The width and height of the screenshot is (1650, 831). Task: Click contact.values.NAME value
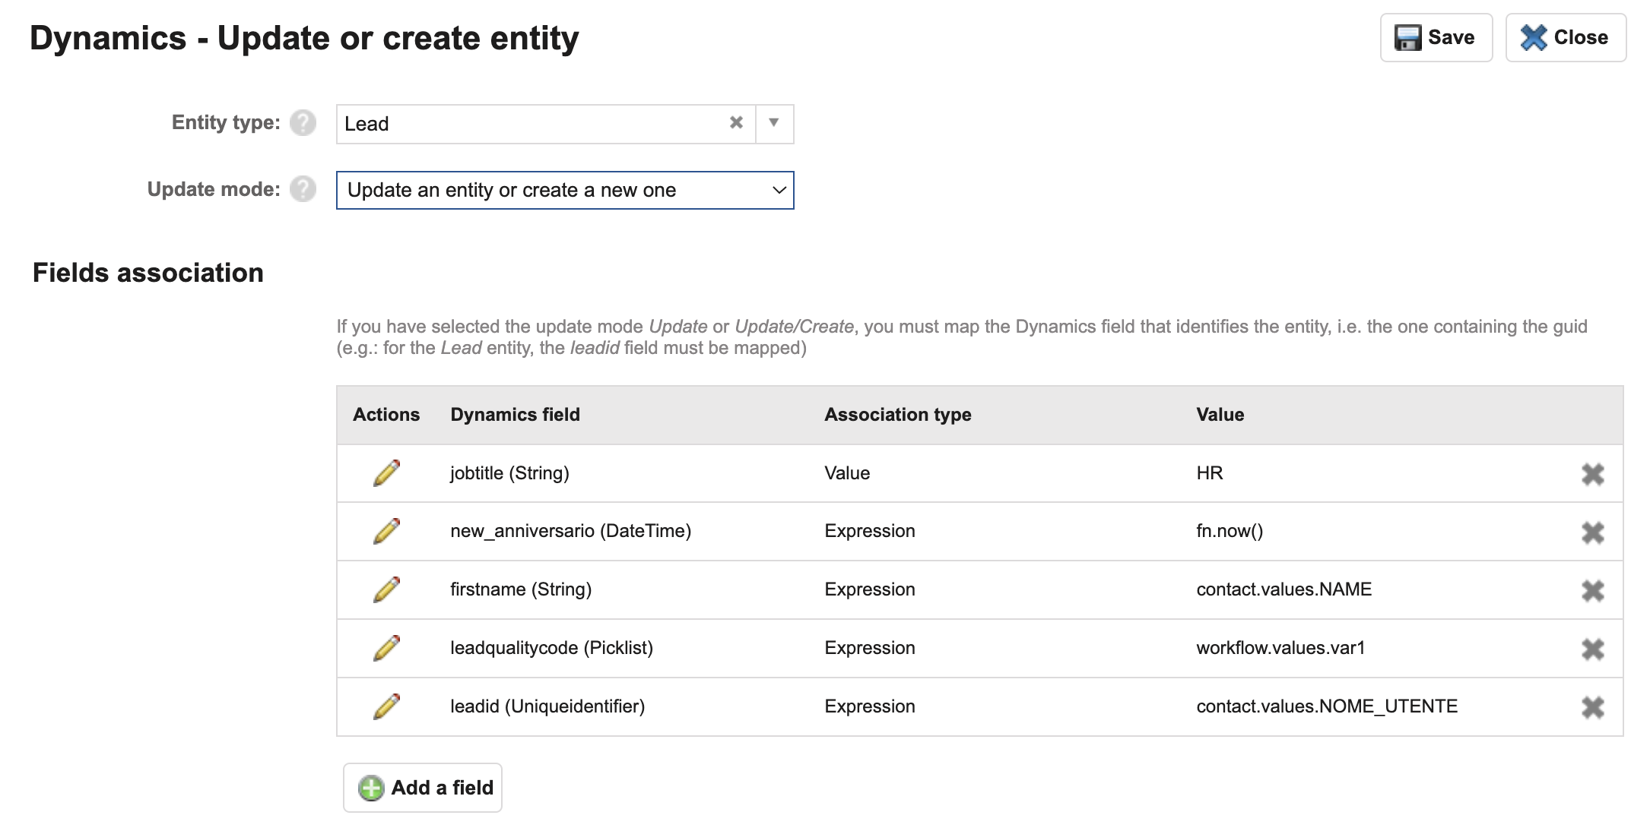1284,589
